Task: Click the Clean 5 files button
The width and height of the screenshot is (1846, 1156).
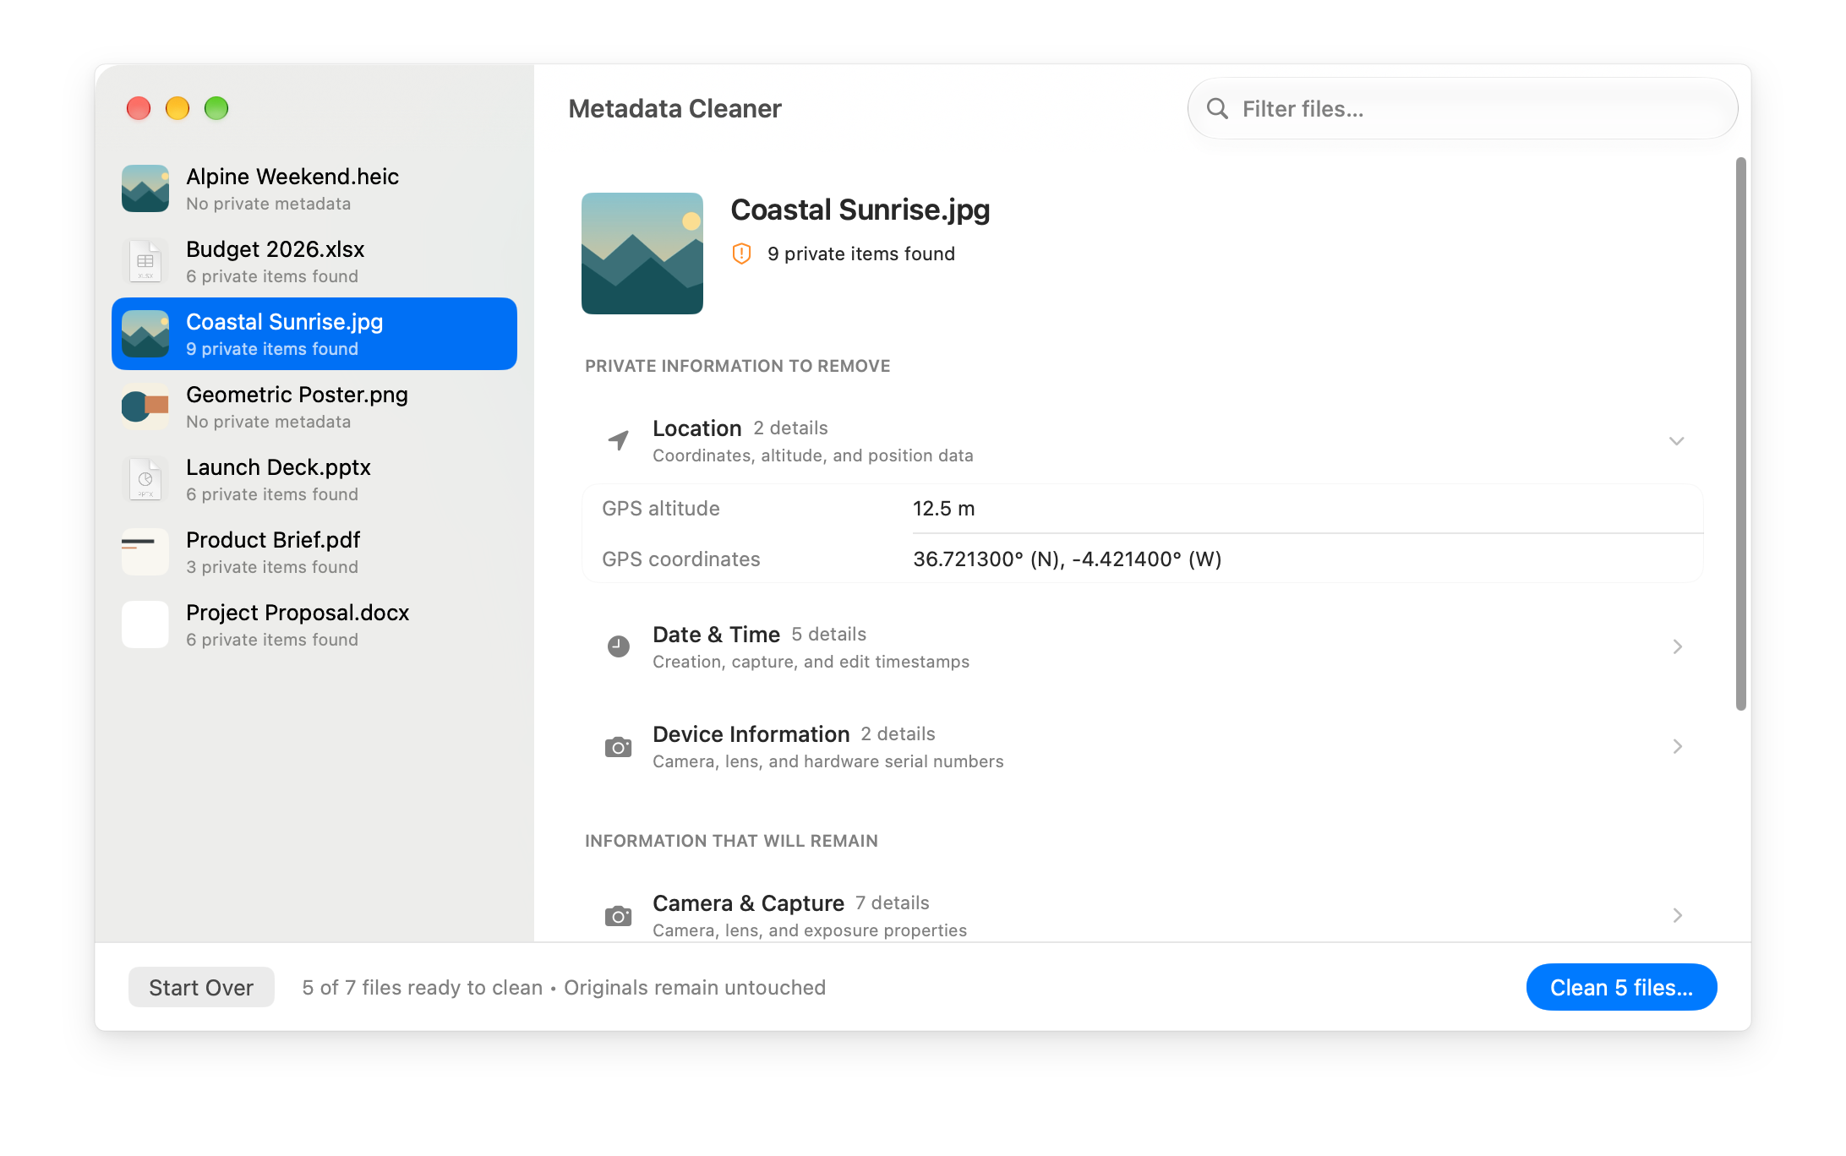Action: pyautogui.click(x=1621, y=987)
